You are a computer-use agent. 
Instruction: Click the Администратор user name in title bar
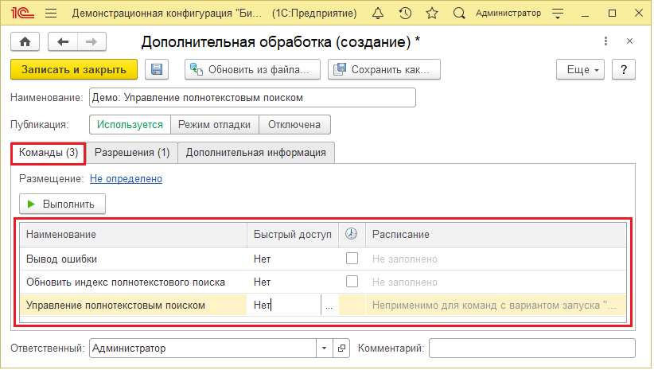point(508,14)
